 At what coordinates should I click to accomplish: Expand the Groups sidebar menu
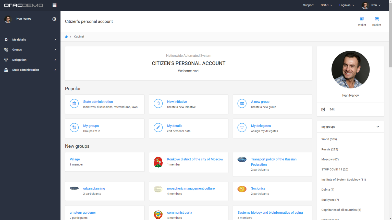click(30, 50)
